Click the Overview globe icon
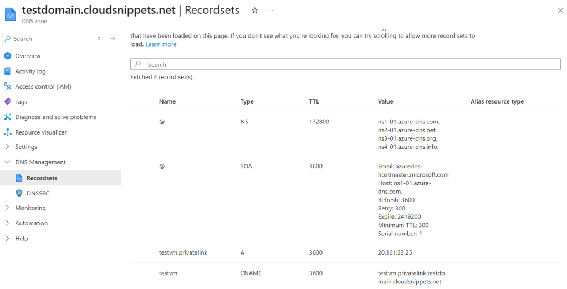 click(x=7, y=56)
